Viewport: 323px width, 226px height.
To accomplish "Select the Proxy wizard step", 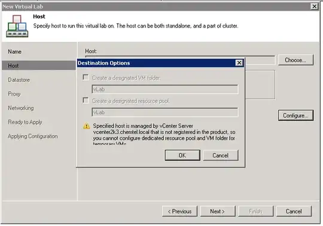I will 14,94.
